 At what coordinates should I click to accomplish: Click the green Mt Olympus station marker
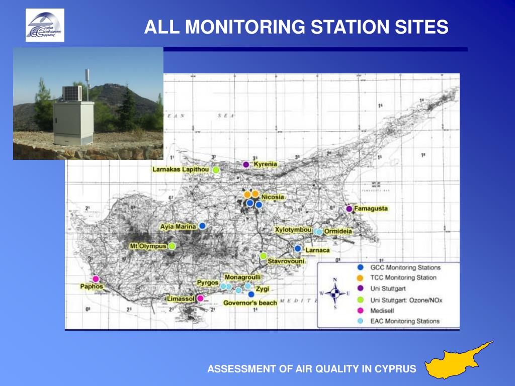point(172,246)
